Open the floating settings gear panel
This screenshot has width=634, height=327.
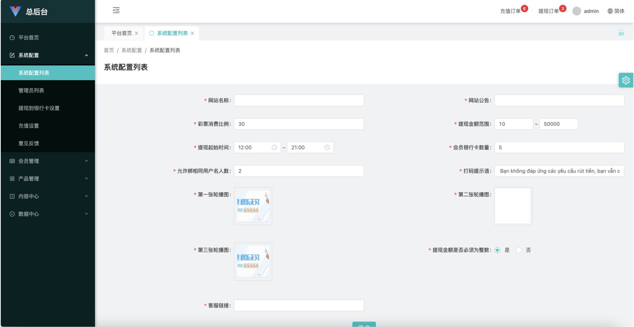point(625,80)
